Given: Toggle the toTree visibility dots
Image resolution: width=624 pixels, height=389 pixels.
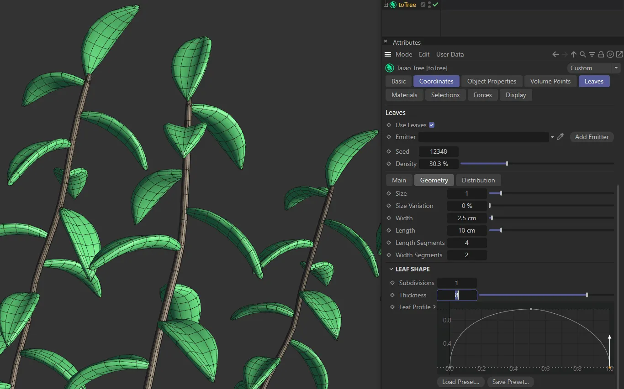Looking at the screenshot, I should (x=429, y=5).
